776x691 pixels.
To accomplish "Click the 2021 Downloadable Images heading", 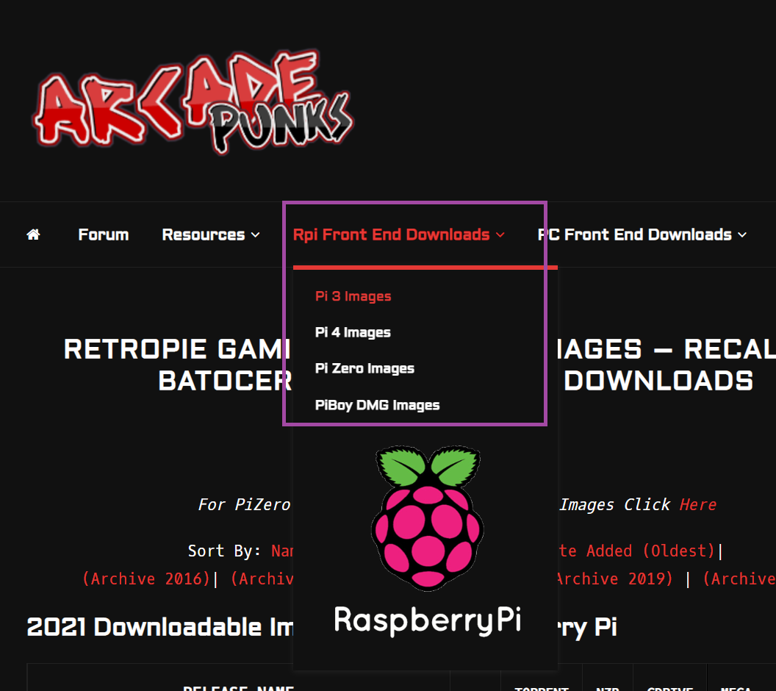I will (160, 626).
